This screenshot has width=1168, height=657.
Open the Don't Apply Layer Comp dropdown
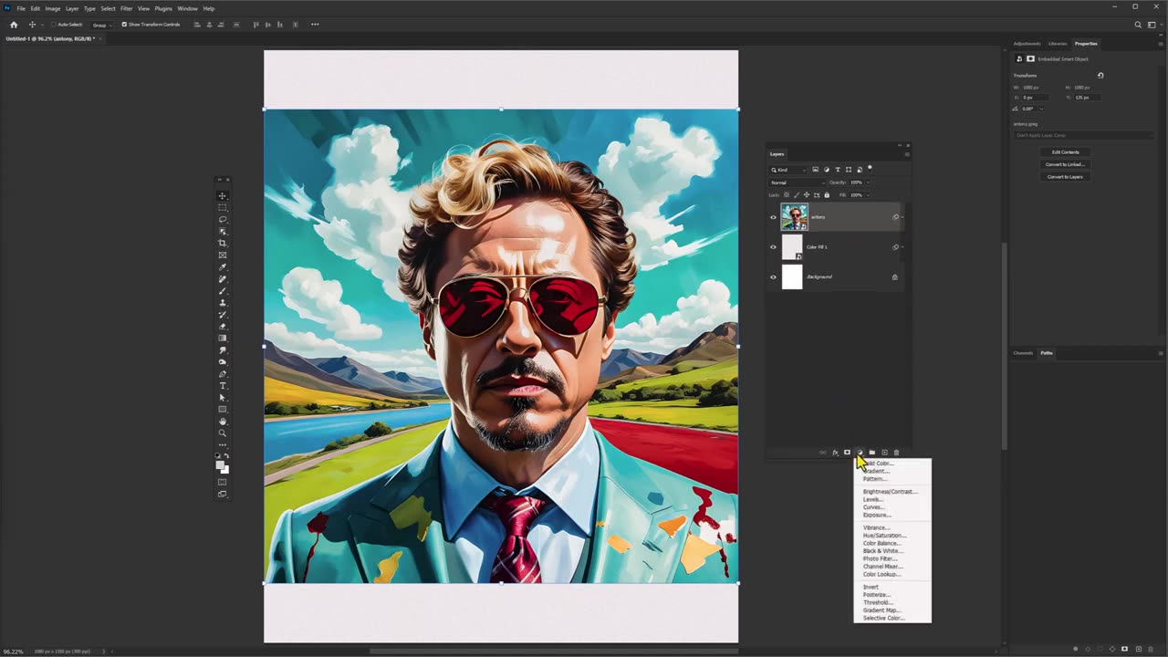pos(1083,135)
